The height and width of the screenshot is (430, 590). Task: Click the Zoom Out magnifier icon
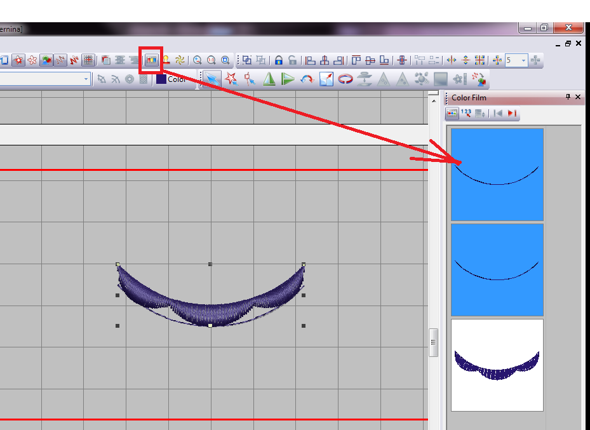click(x=197, y=60)
